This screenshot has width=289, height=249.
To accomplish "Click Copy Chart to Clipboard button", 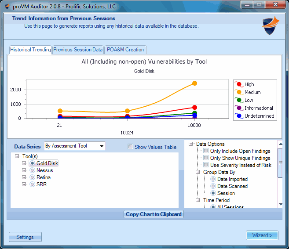I will coord(154,214).
